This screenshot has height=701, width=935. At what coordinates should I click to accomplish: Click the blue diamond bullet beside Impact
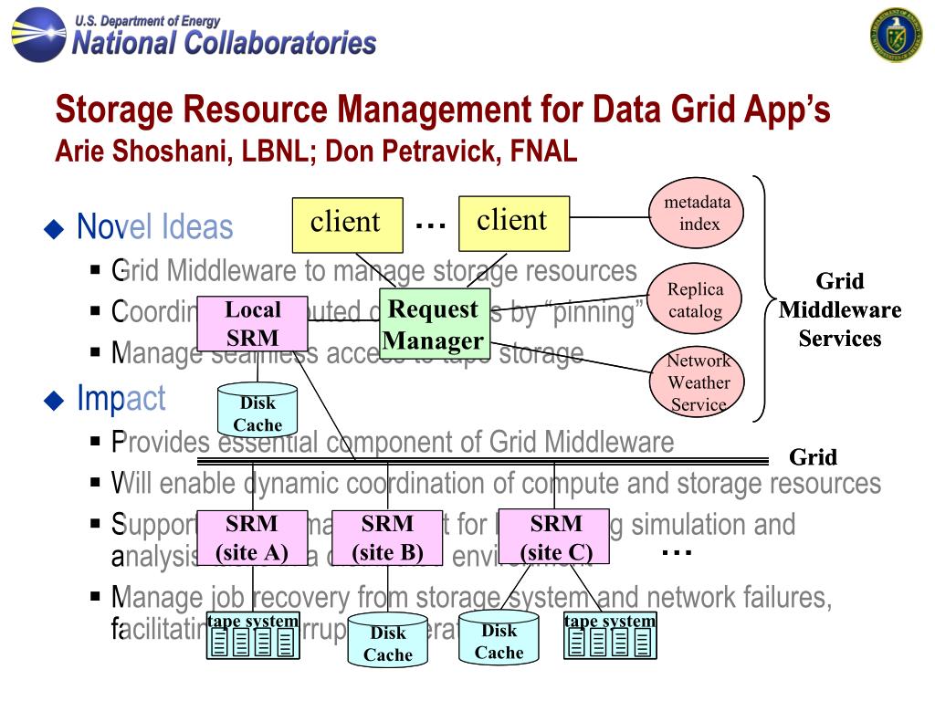point(54,401)
